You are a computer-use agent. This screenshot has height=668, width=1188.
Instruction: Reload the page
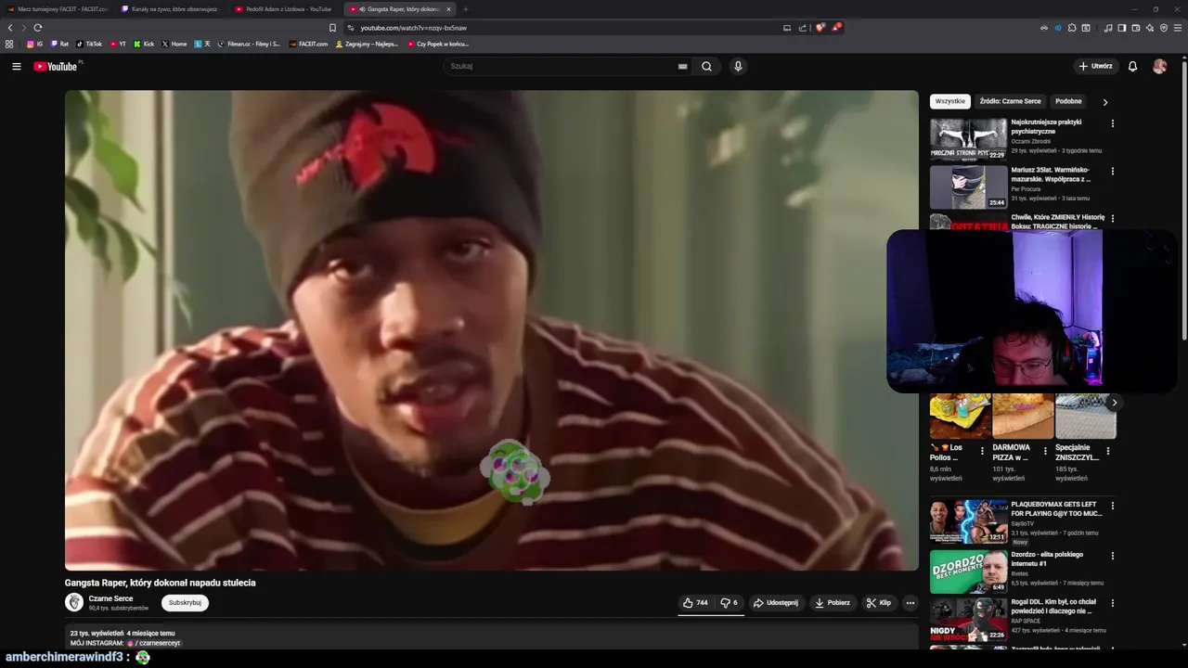[x=37, y=28]
